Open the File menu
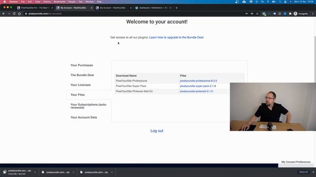Screen dimensions: 316x177 click(23, 1)
